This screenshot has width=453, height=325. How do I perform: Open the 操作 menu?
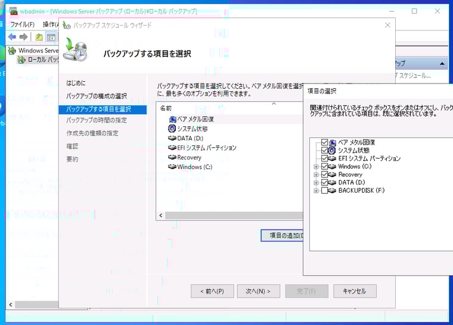pyautogui.click(x=51, y=24)
